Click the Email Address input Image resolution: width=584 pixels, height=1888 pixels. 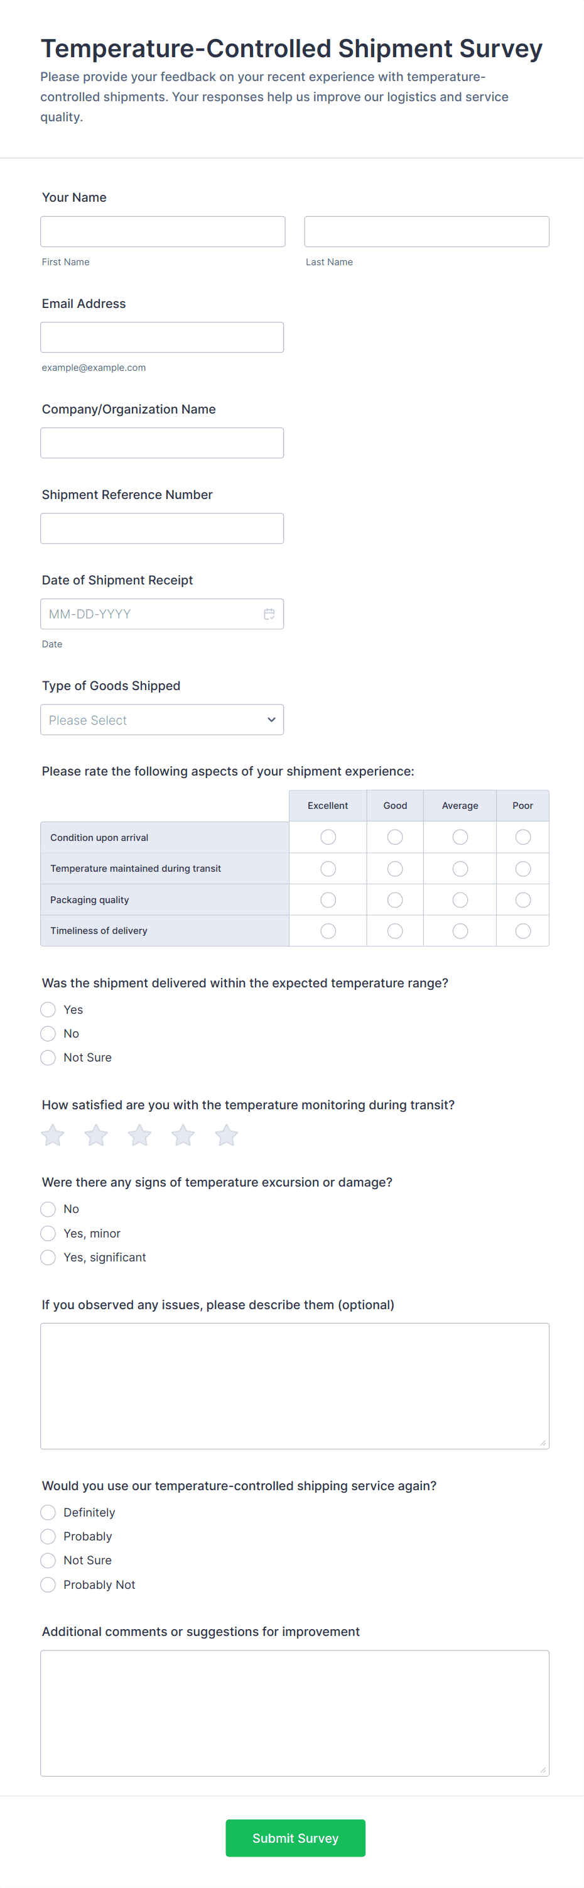click(x=162, y=337)
